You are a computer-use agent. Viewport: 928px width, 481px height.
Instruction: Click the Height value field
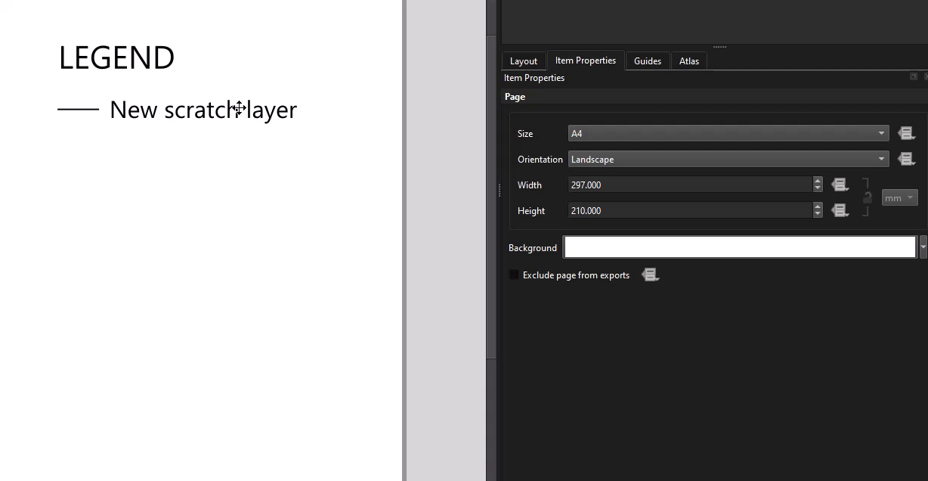pyautogui.click(x=689, y=211)
